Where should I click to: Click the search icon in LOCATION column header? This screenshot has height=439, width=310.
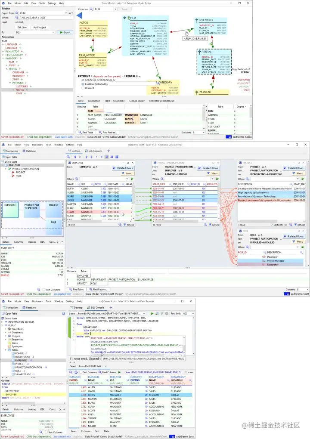pos(190,380)
